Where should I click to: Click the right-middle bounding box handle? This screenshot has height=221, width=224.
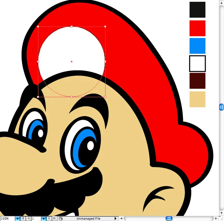[x=105, y=62]
